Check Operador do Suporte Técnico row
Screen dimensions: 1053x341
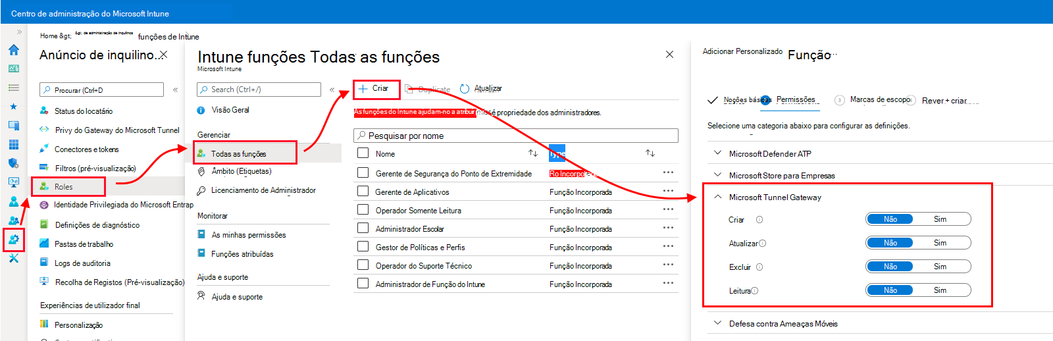coord(363,265)
